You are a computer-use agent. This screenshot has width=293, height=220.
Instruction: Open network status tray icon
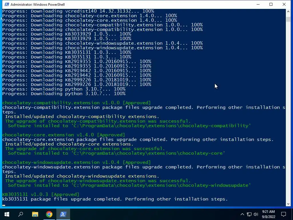click(249, 214)
